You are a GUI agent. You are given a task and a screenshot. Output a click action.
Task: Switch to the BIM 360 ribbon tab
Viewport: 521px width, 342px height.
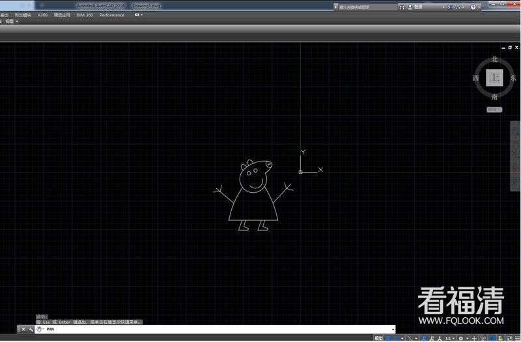tap(85, 15)
